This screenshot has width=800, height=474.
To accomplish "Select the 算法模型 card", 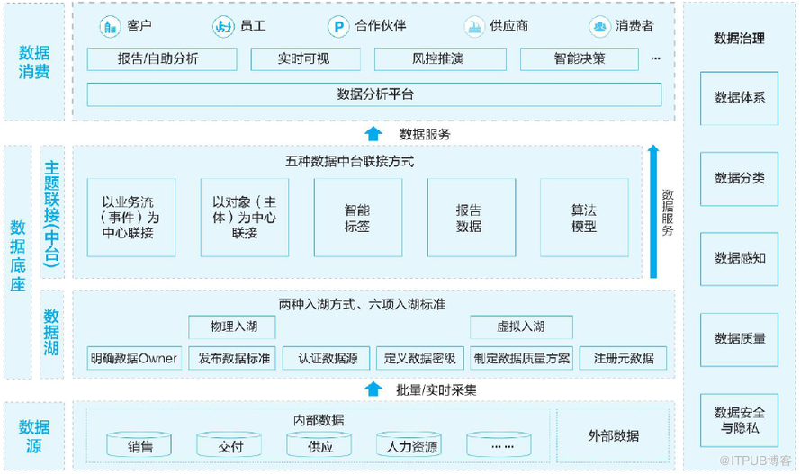I will pos(584,218).
